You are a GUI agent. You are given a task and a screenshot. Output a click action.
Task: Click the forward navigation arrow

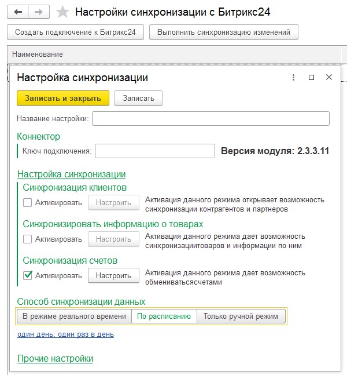[39, 12]
